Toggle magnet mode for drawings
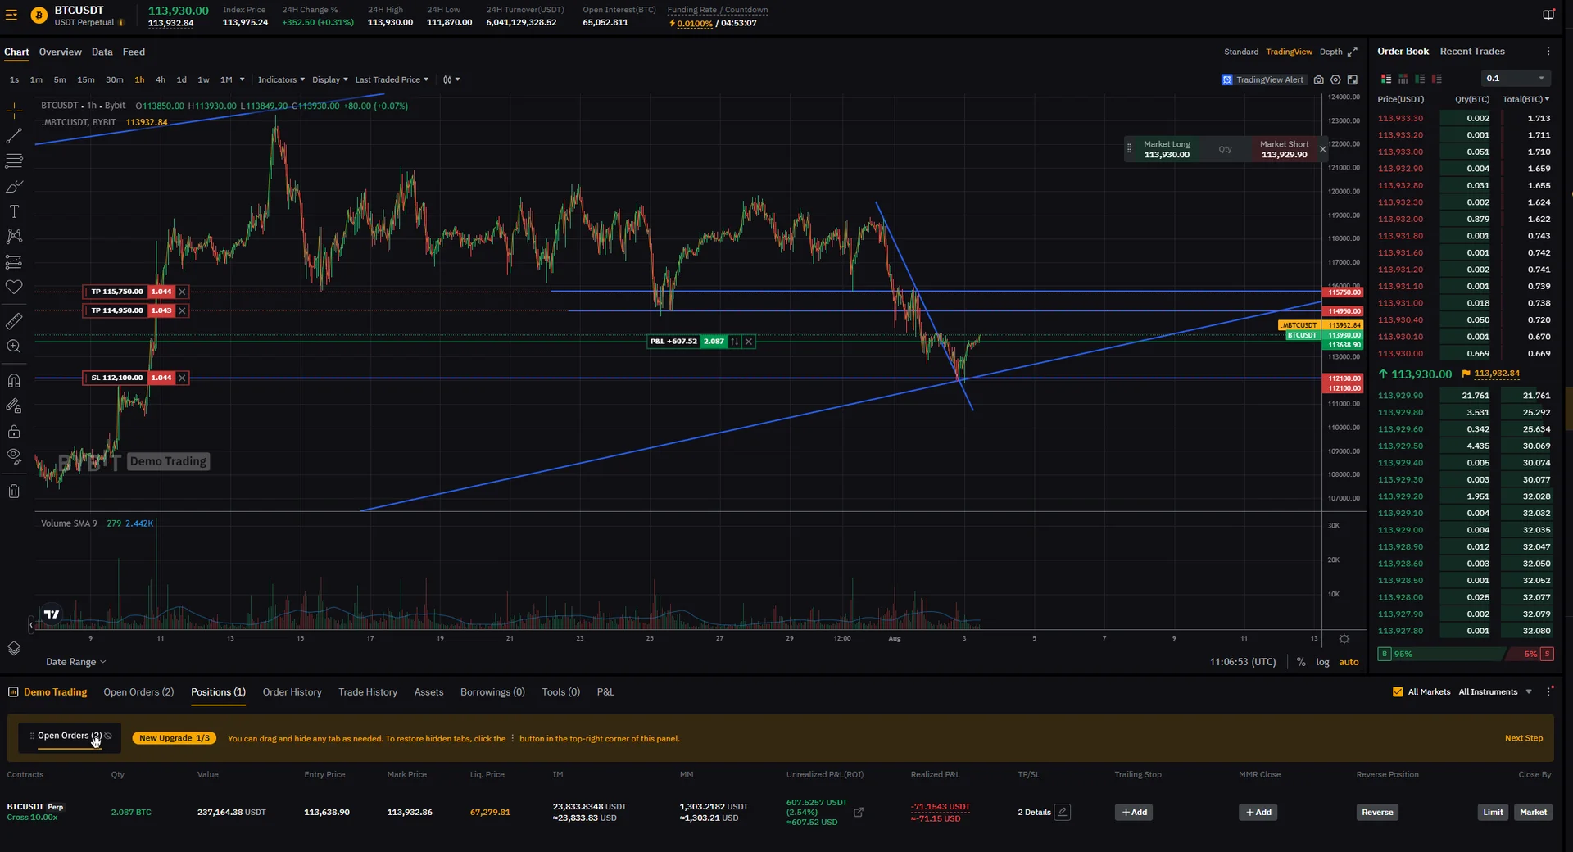 [14, 380]
